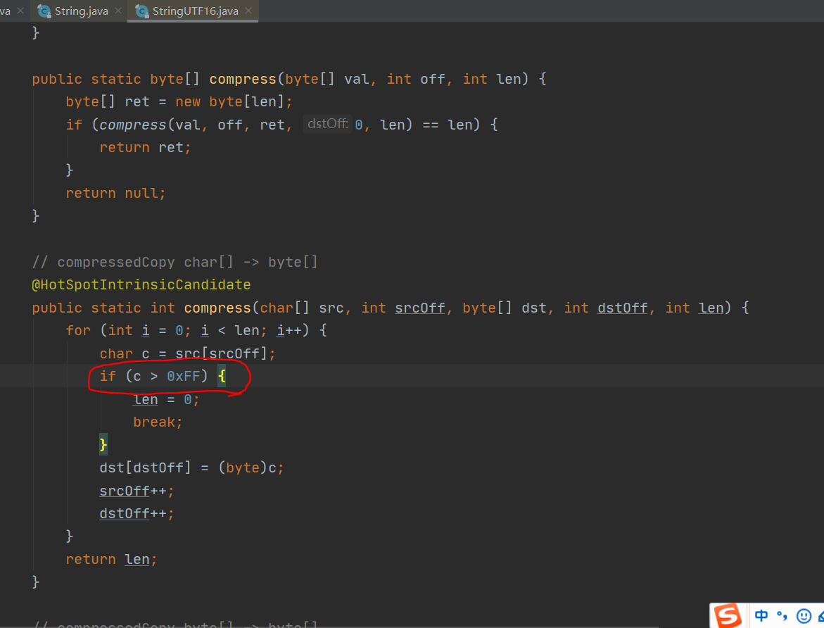
Task: Click the 'break;' statement
Action: click(158, 422)
